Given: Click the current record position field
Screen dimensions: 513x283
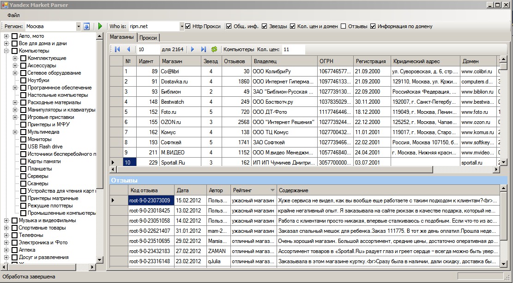Looking at the screenshot, I should coord(149,49).
